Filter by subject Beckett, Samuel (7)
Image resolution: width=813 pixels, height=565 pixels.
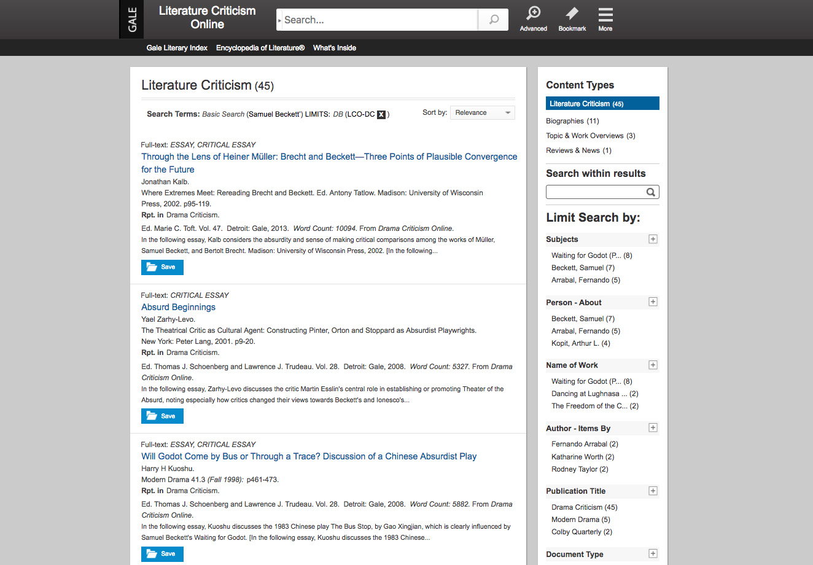pyautogui.click(x=583, y=268)
